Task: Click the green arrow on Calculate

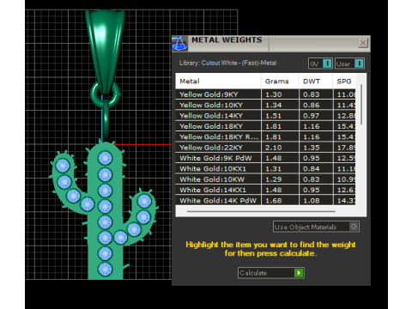Action: (299, 273)
